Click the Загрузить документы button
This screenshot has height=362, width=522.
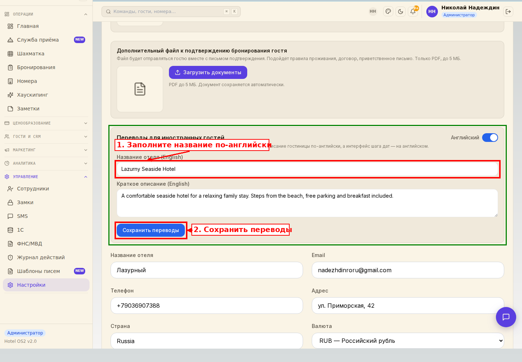click(208, 72)
